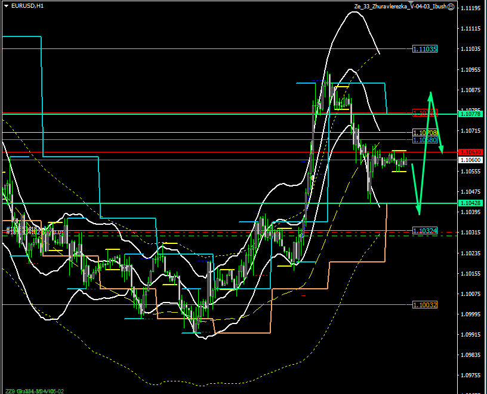487x394 pixels.
Task: Click the 1.10315 value on price scale
Action: (x=470, y=233)
